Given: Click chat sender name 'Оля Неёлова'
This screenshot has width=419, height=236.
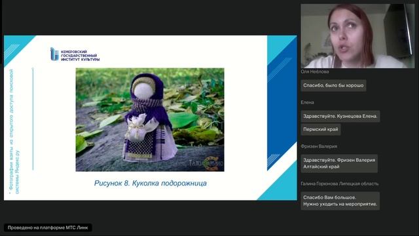Looking at the screenshot, I should [x=314, y=71].
